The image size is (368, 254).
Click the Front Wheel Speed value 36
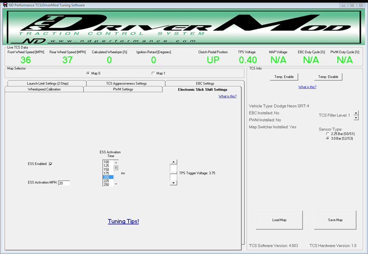click(26, 60)
